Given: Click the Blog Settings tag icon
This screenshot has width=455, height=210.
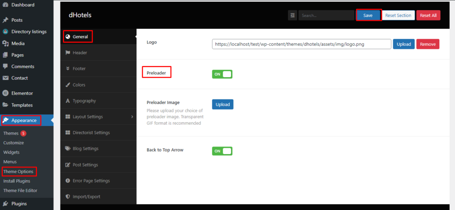Looking at the screenshot, I should 68,149.
